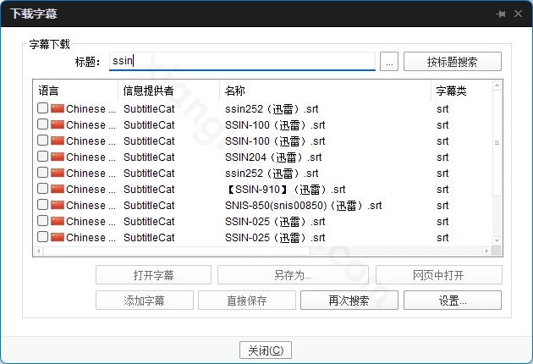Click 按标题搜索 button
This screenshot has height=364, width=533.
[x=453, y=62]
